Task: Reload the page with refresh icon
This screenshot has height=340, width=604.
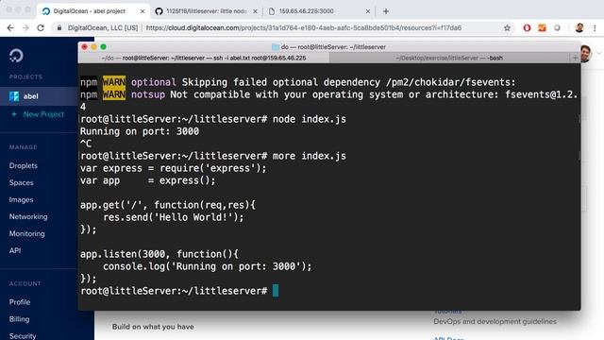Action: (41, 27)
